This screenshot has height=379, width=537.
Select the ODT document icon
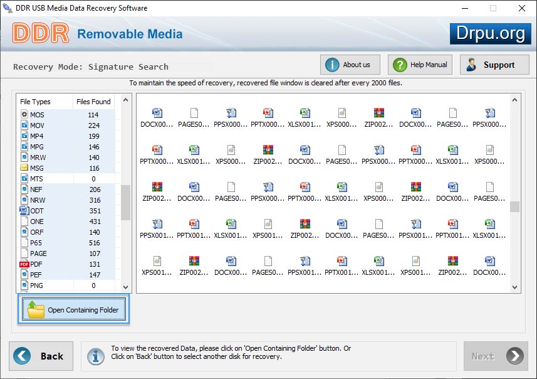click(x=24, y=210)
